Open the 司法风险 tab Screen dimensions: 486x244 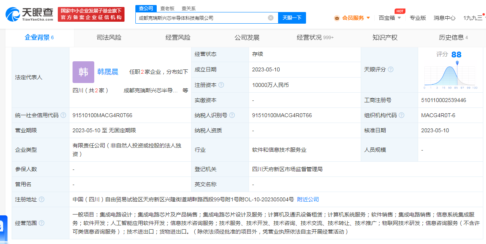tap(109, 38)
